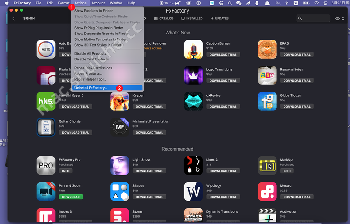Open the MarkUp yellow bracket icon
The width and height of the screenshot is (350, 224).
coord(267,166)
